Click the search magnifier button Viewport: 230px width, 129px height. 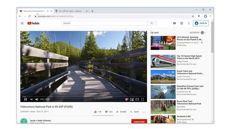(x=152, y=23)
